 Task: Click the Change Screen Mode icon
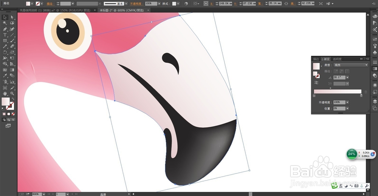click(8, 126)
